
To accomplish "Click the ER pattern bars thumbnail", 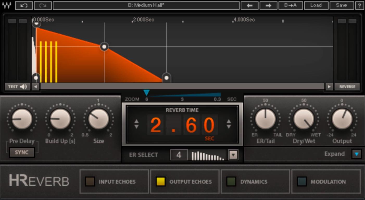I will 208,155.
